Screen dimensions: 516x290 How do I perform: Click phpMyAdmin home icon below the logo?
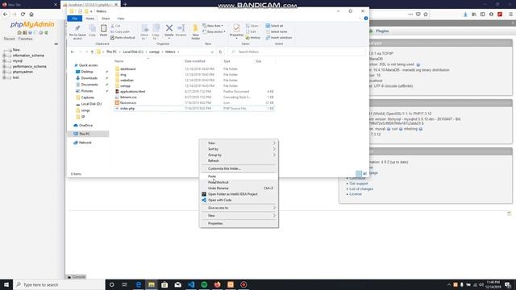tap(19, 32)
